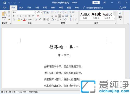Click the line spacing icon
The height and width of the screenshot is (94, 130).
(71, 16)
